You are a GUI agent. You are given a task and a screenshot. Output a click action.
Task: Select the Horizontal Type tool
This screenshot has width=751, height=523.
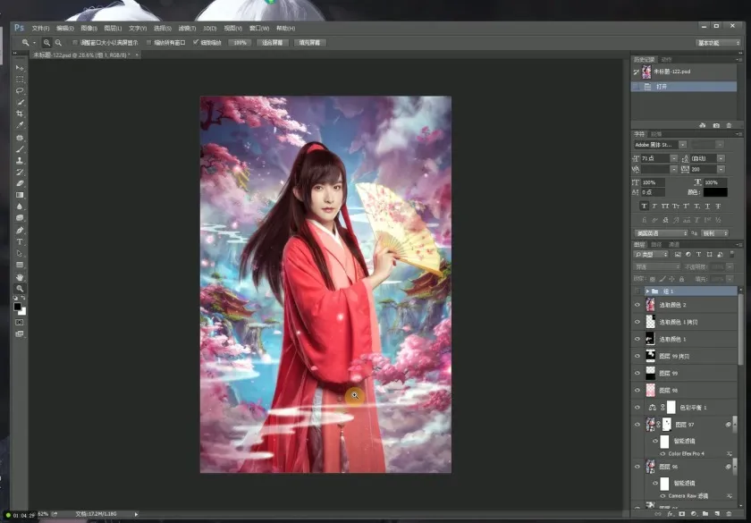[20, 241]
